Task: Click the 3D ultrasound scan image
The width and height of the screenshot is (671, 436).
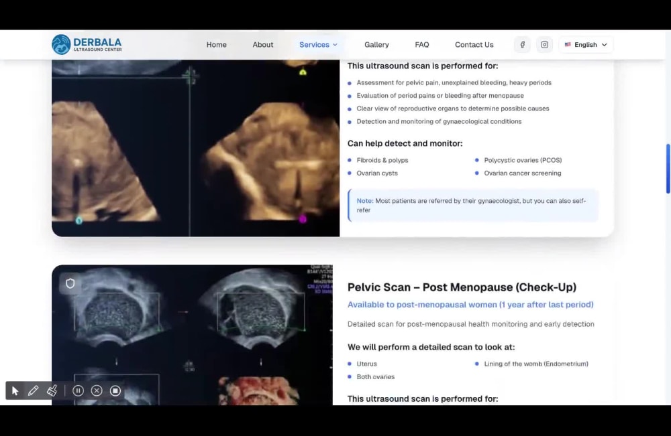Action: click(195, 148)
